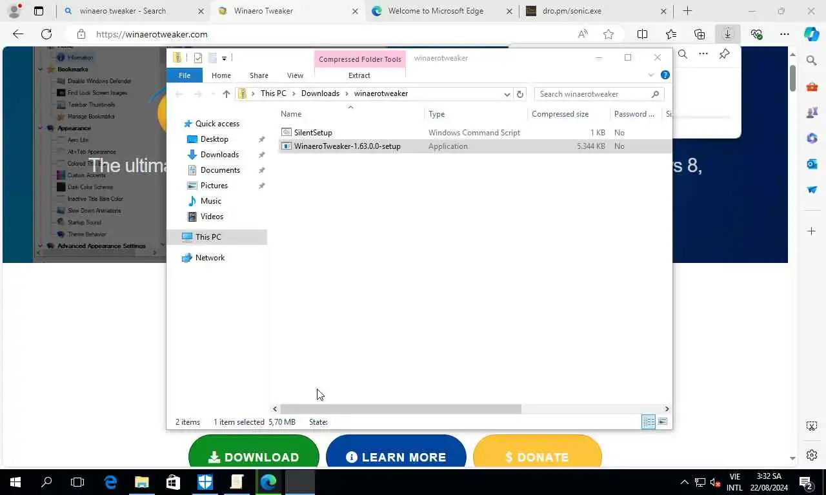The height and width of the screenshot is (495, 826).
Task: Open Edge split screen icon
Action: pyautogui.click(x=642, y=34)
